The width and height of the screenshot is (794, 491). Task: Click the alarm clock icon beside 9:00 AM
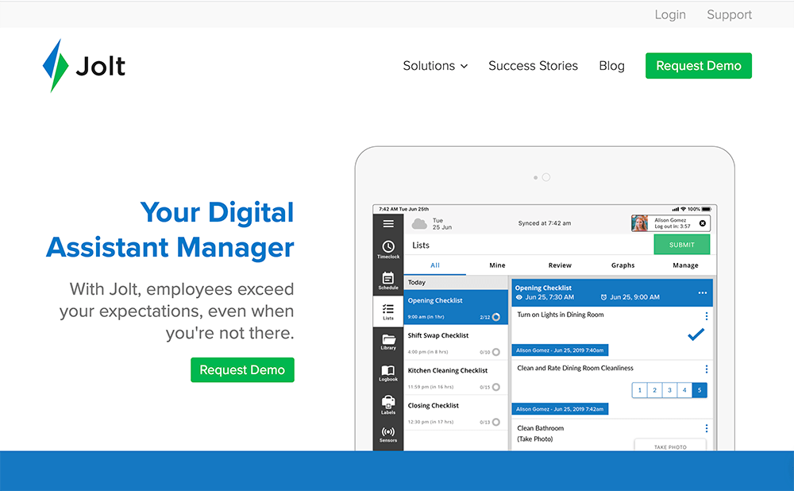tap(603, 297)
